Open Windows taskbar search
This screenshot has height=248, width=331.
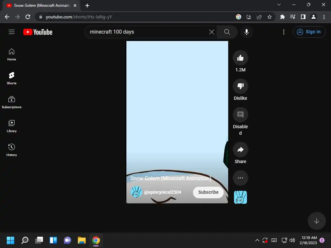(25, 240)
